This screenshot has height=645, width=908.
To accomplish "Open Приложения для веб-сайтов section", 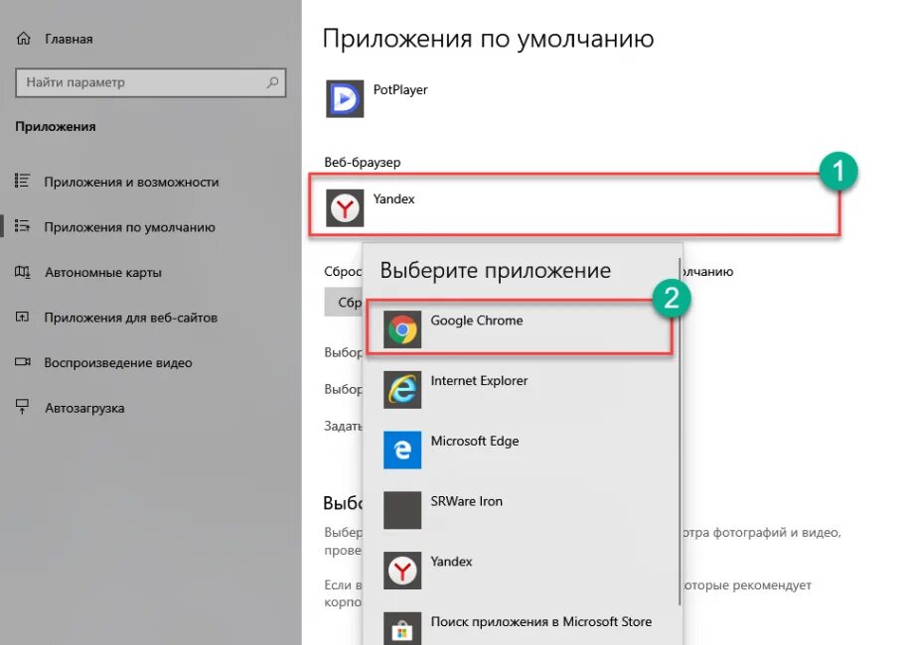I will tap(130, 318).
